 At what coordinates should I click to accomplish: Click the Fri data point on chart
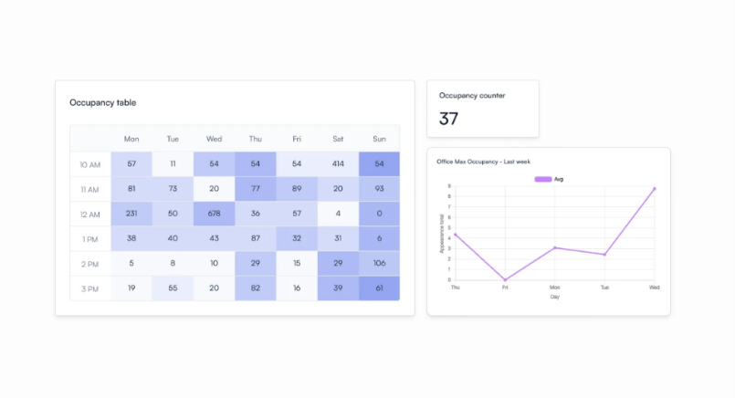(x=505, y=279)
